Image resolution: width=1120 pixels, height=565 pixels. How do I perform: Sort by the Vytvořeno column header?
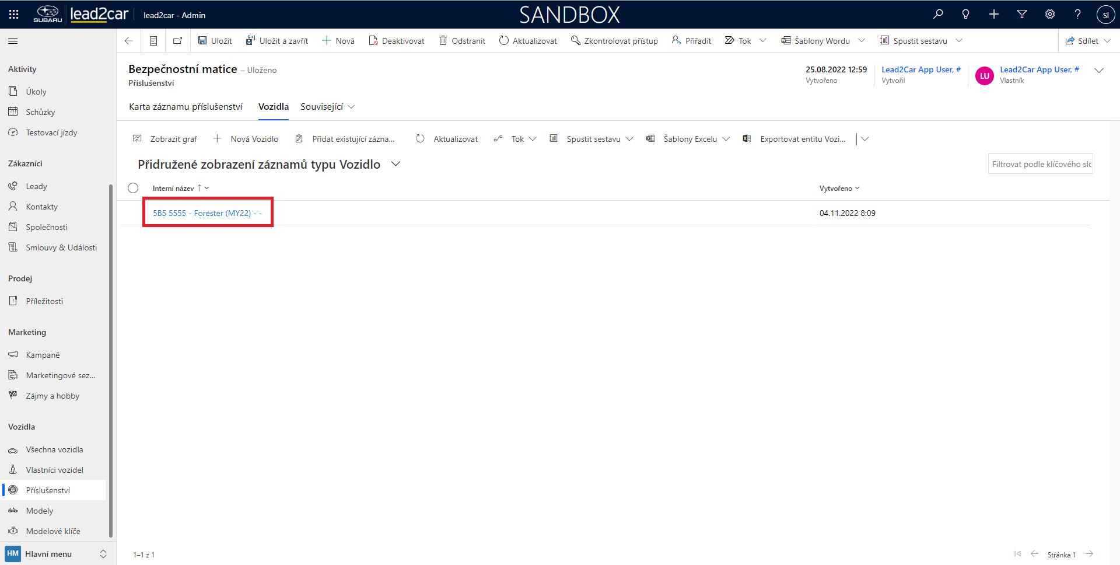[x=836, y=189]
